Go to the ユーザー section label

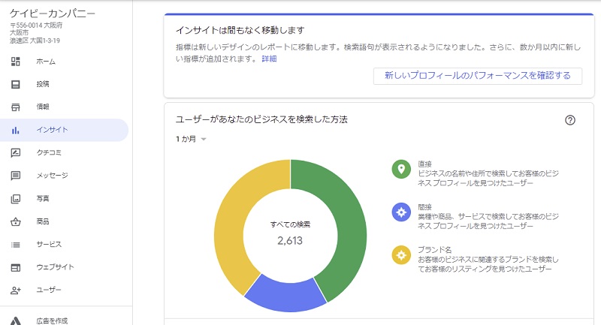(49, 290)
